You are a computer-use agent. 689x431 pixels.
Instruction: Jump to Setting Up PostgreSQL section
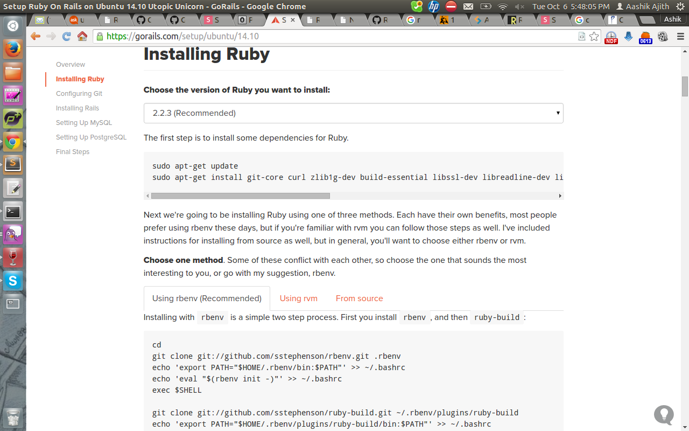(91, 137)
